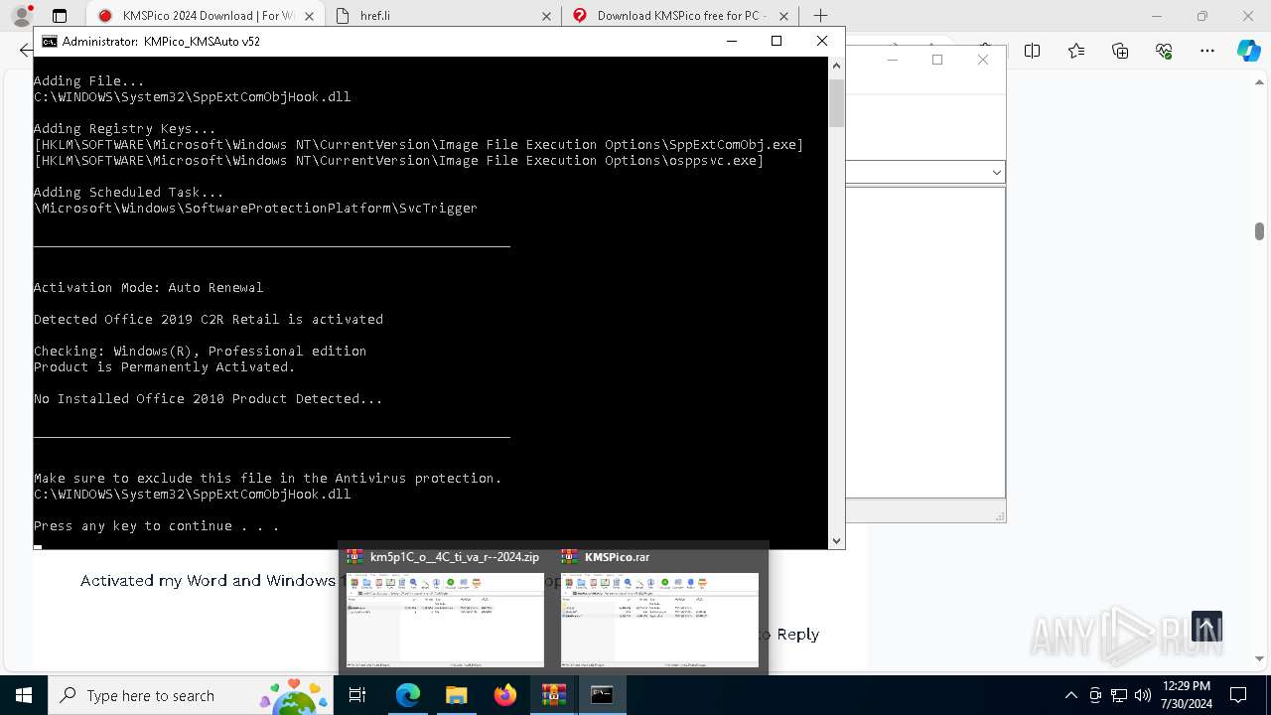1271x715 pixels.
Task: Click the 'Press any key to continue' line
Action: point(156,526)
